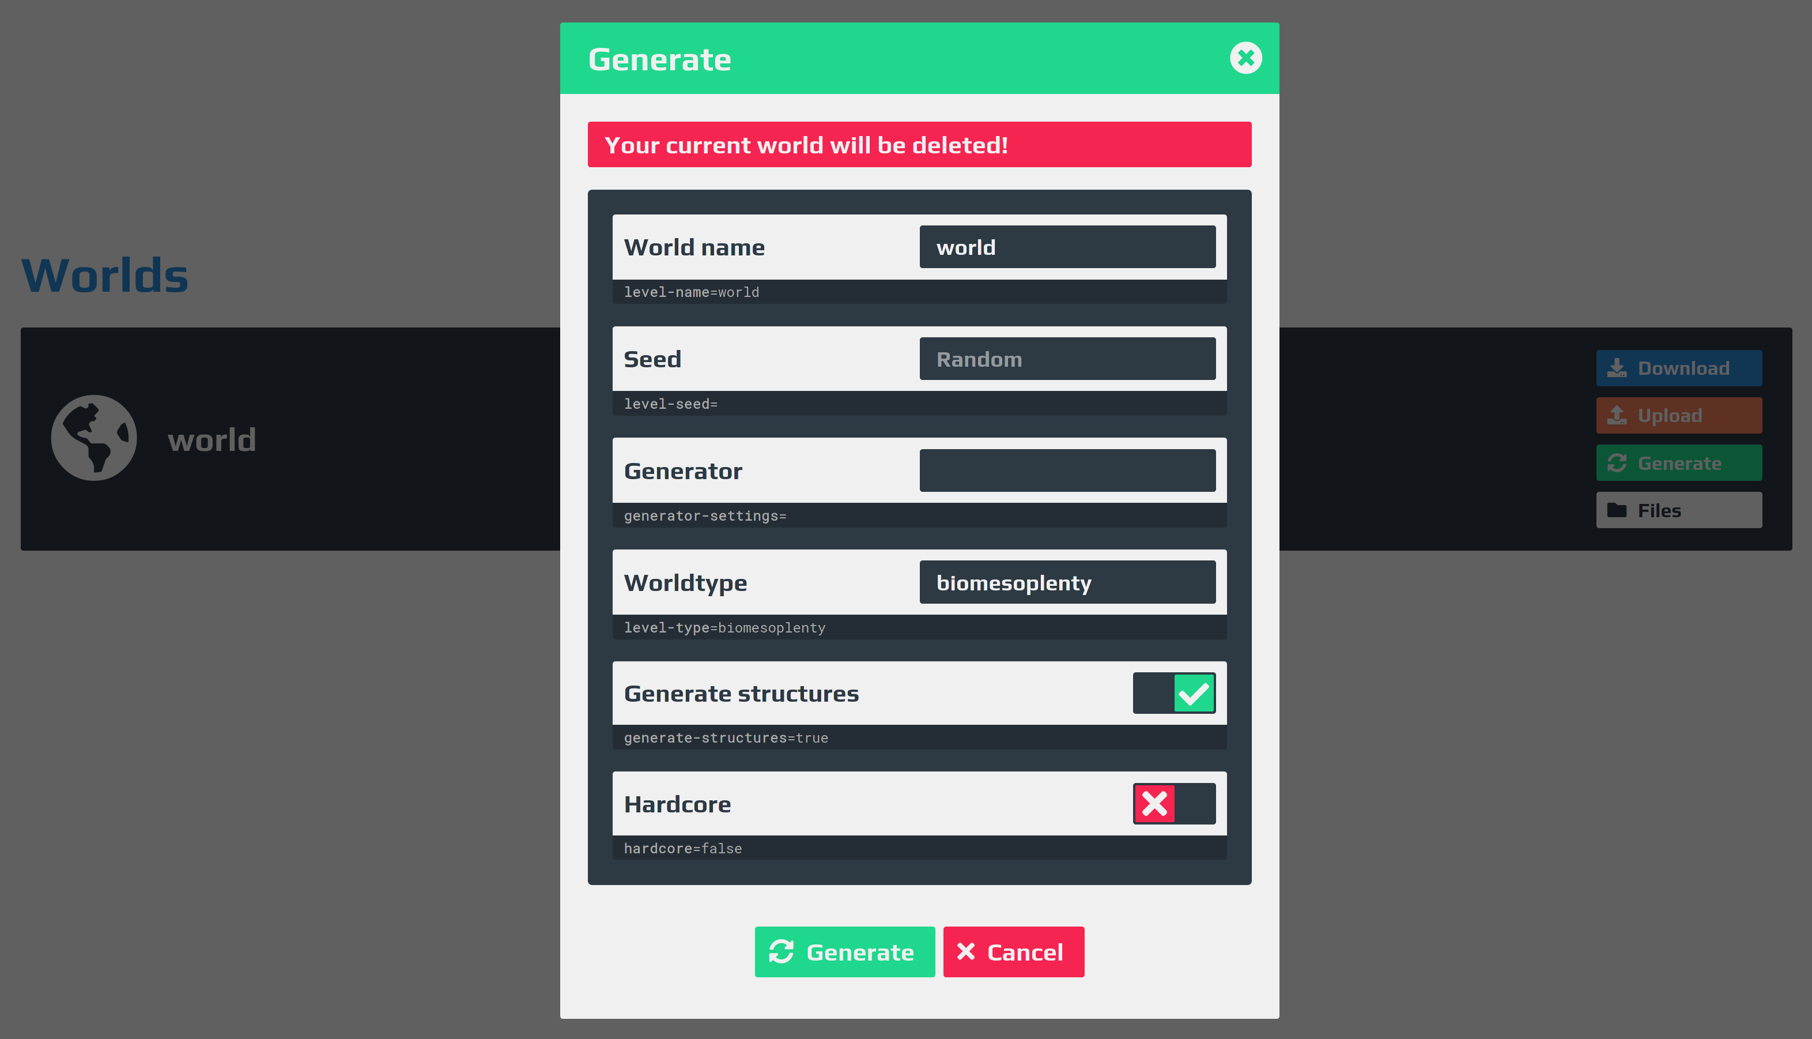1812x1039 pixels.
Task: Click the Worlds menu label
Action: (x=107, y=274)
